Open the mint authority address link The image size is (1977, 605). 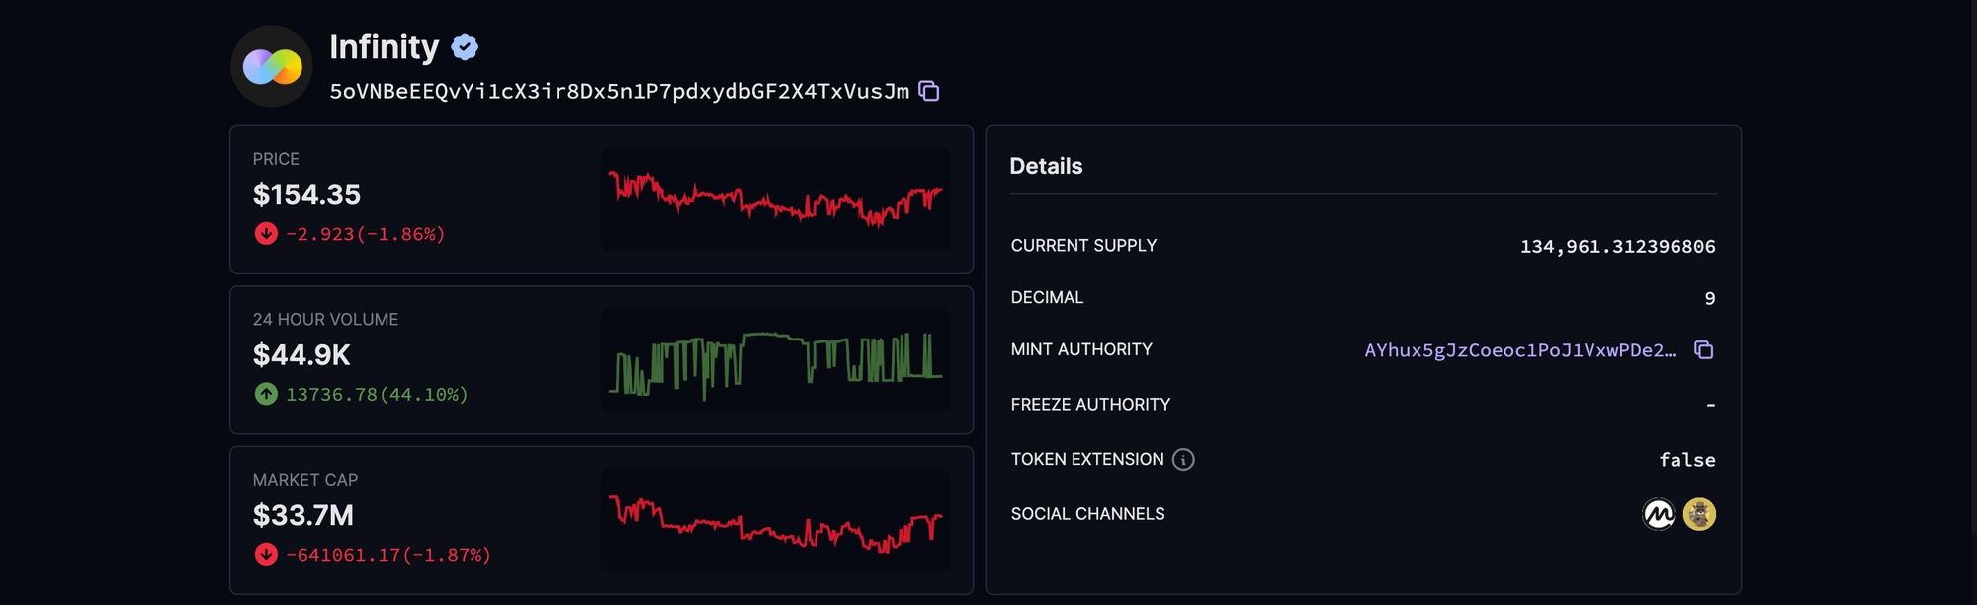coord(1519,350)
